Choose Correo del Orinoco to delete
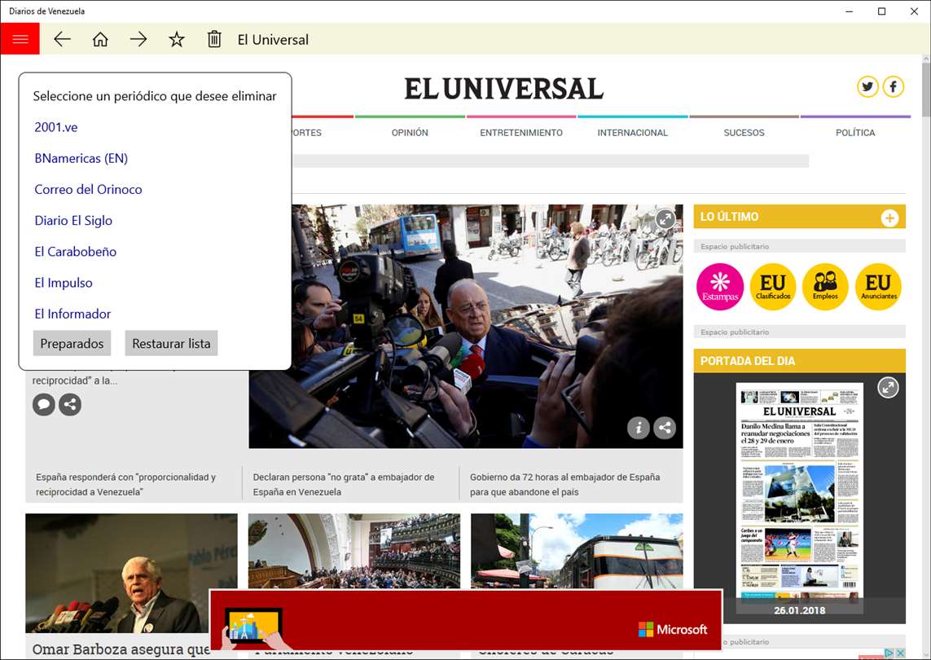931x660 pixels. click(88, 190)
